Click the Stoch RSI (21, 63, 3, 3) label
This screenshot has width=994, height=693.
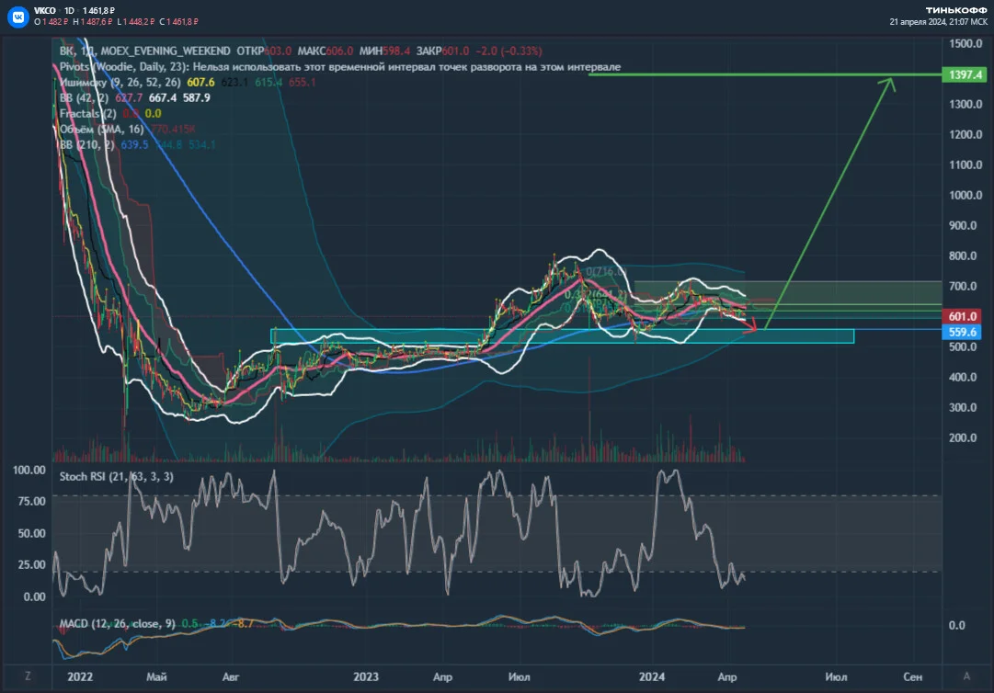116,476
